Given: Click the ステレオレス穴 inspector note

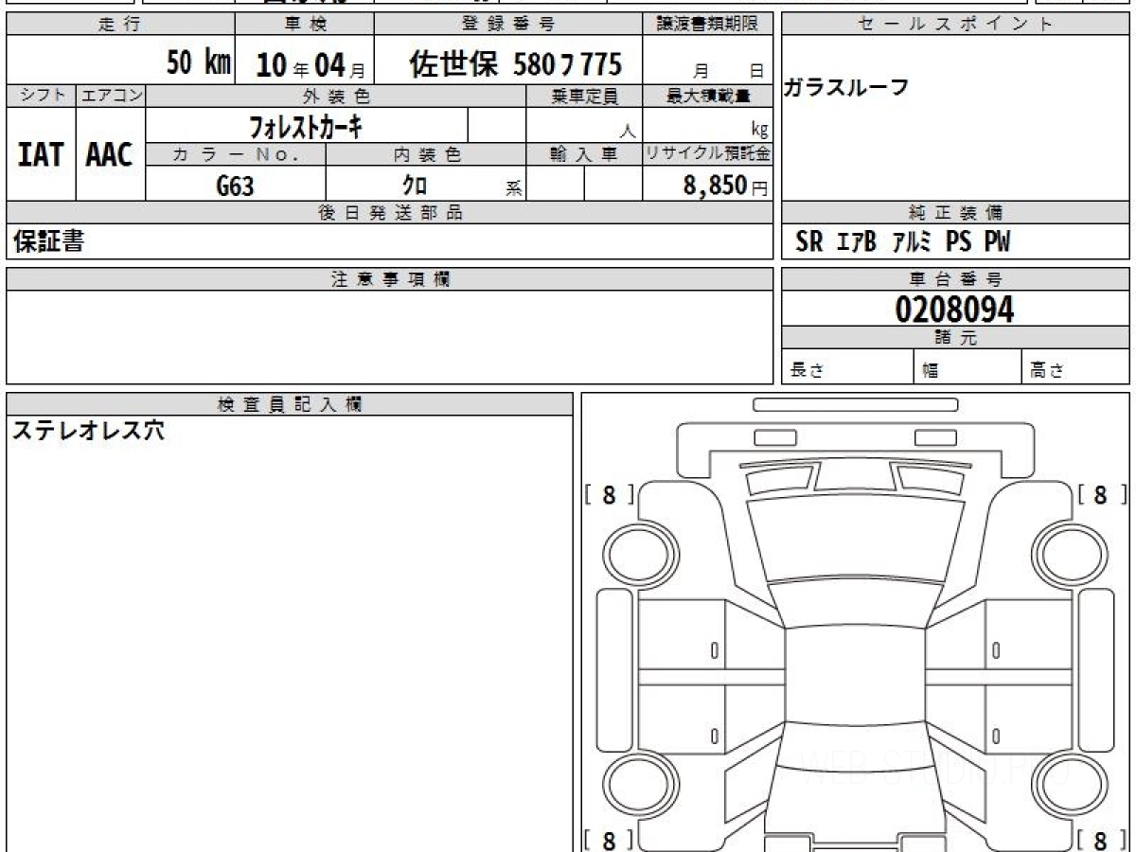Looking at the screenshot, I should (x=88, y=431).
